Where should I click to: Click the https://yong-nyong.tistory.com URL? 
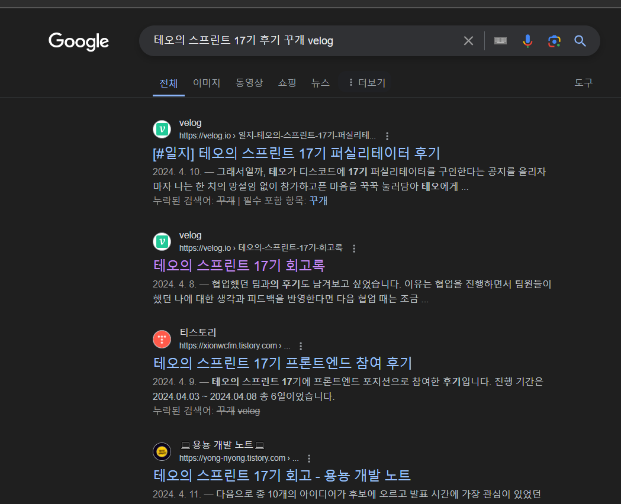coord(239,458)
